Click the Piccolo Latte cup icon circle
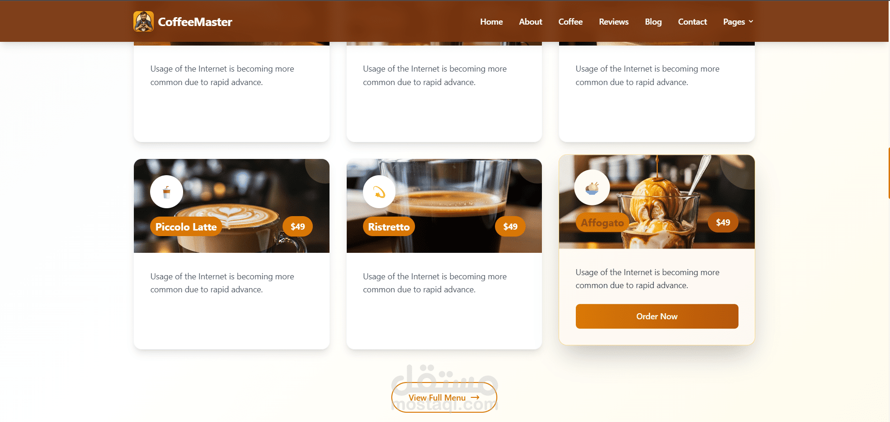 click(166, 191)
